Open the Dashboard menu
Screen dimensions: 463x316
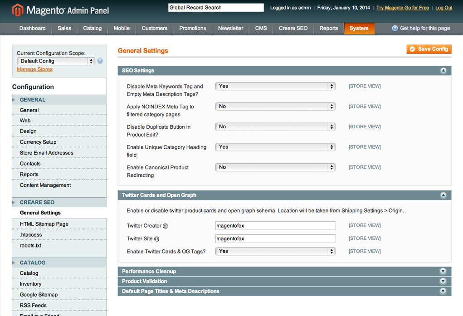tap(33, 29)
